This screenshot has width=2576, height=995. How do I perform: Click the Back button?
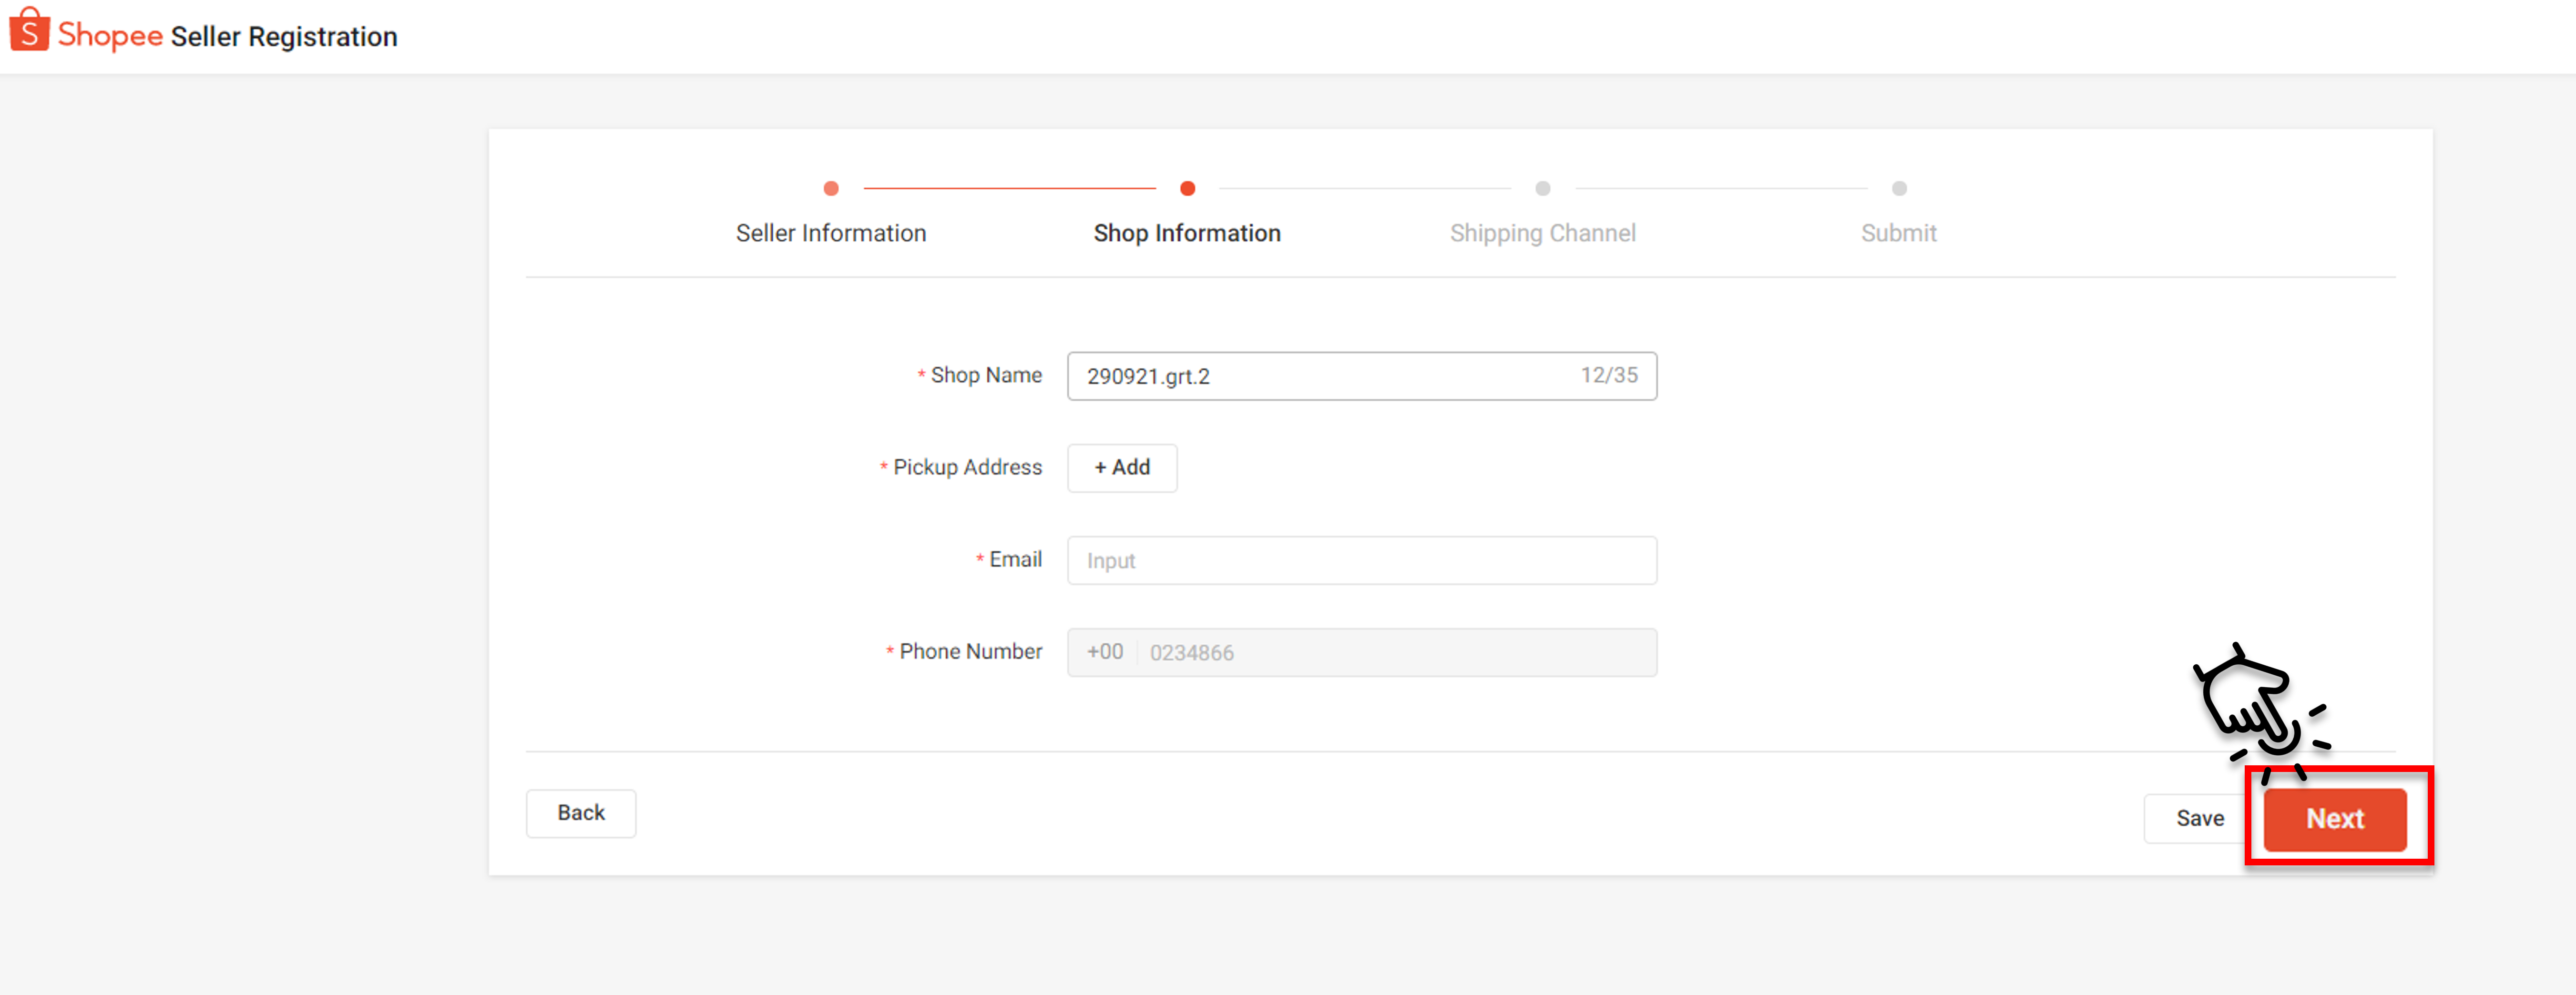[x=580, y=813]
